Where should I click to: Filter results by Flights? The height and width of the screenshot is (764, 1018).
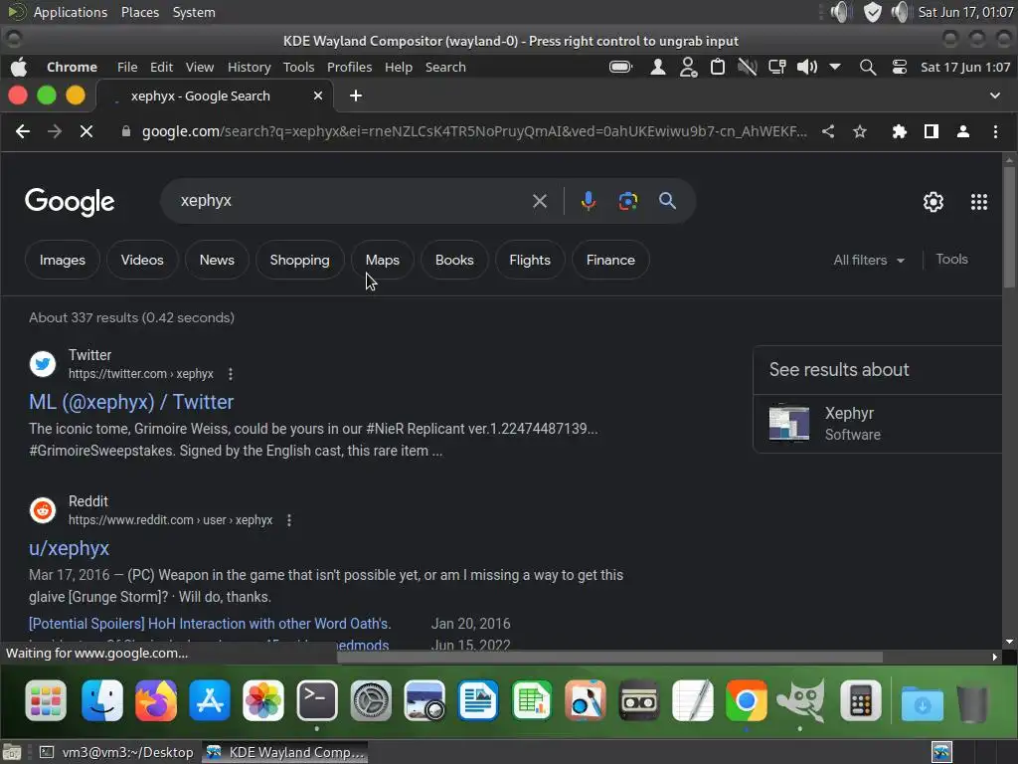click(530, 260)
